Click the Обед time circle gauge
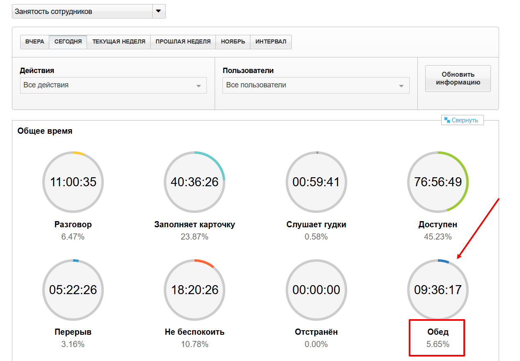 pyautogui.click(x=438, y=290)
